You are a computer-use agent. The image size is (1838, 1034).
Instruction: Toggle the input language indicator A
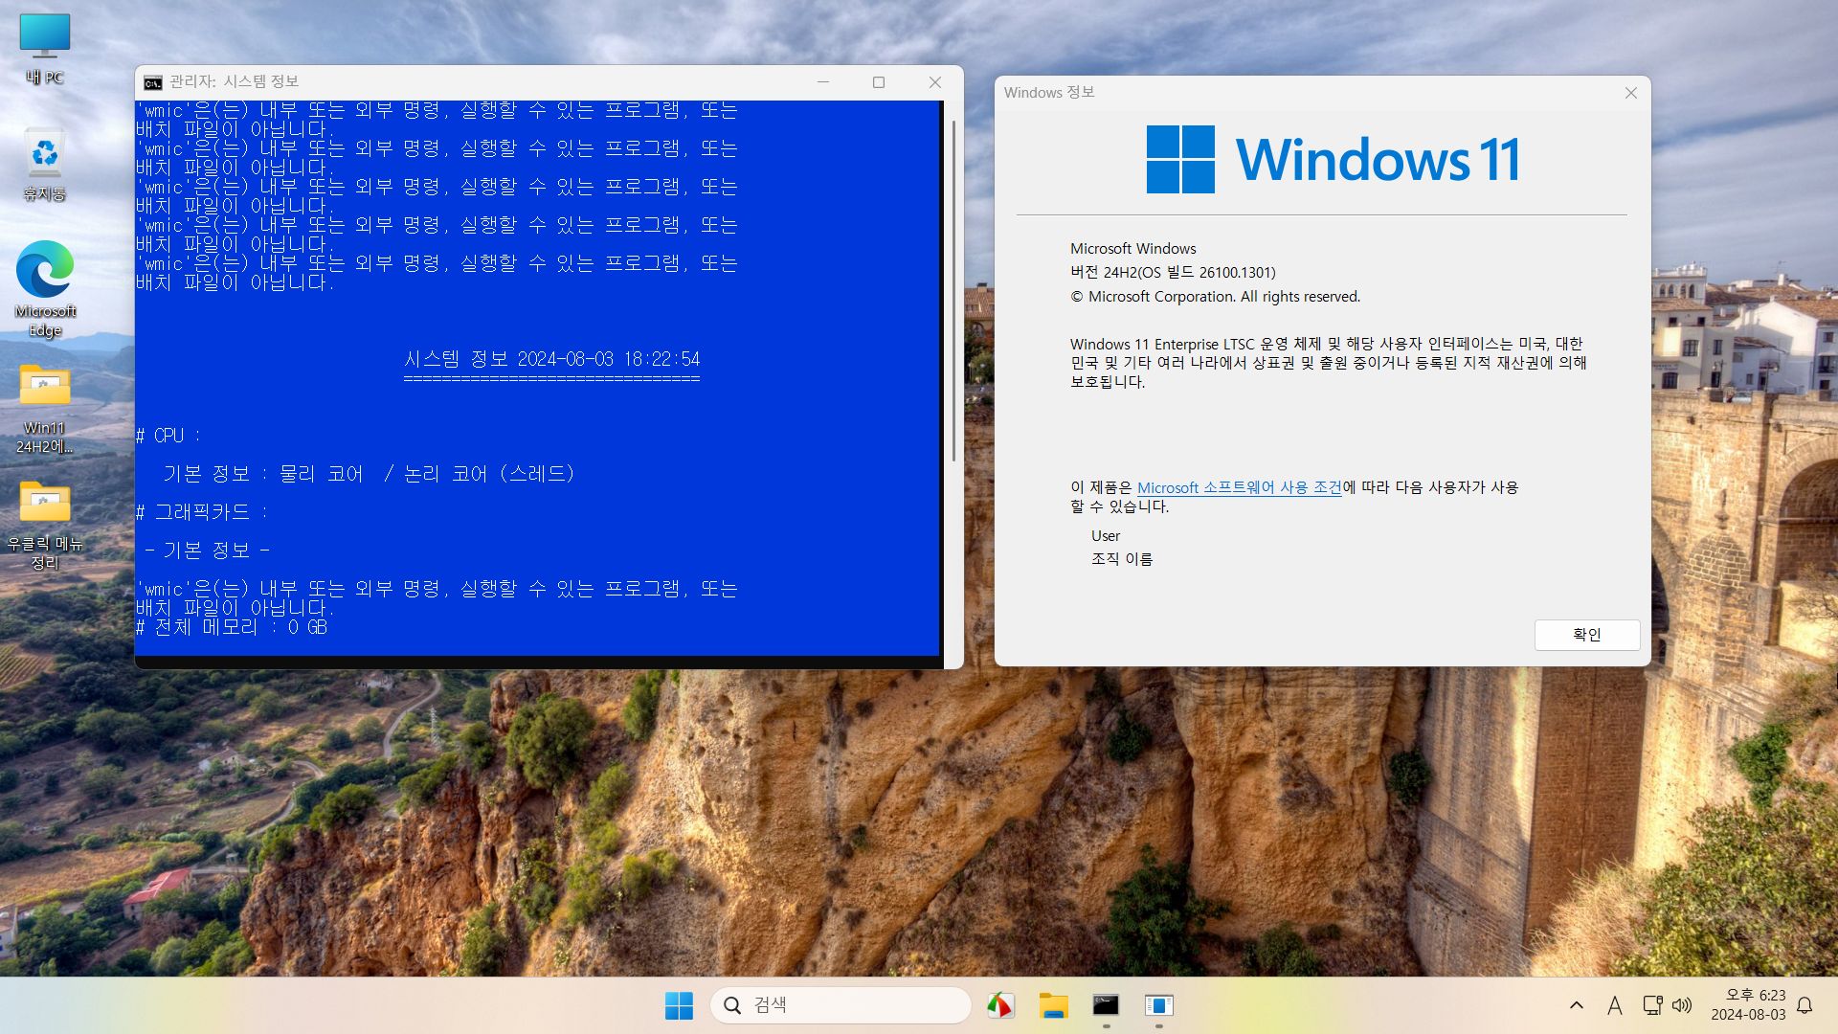pyautogui.click(x=1615, y=1005)
